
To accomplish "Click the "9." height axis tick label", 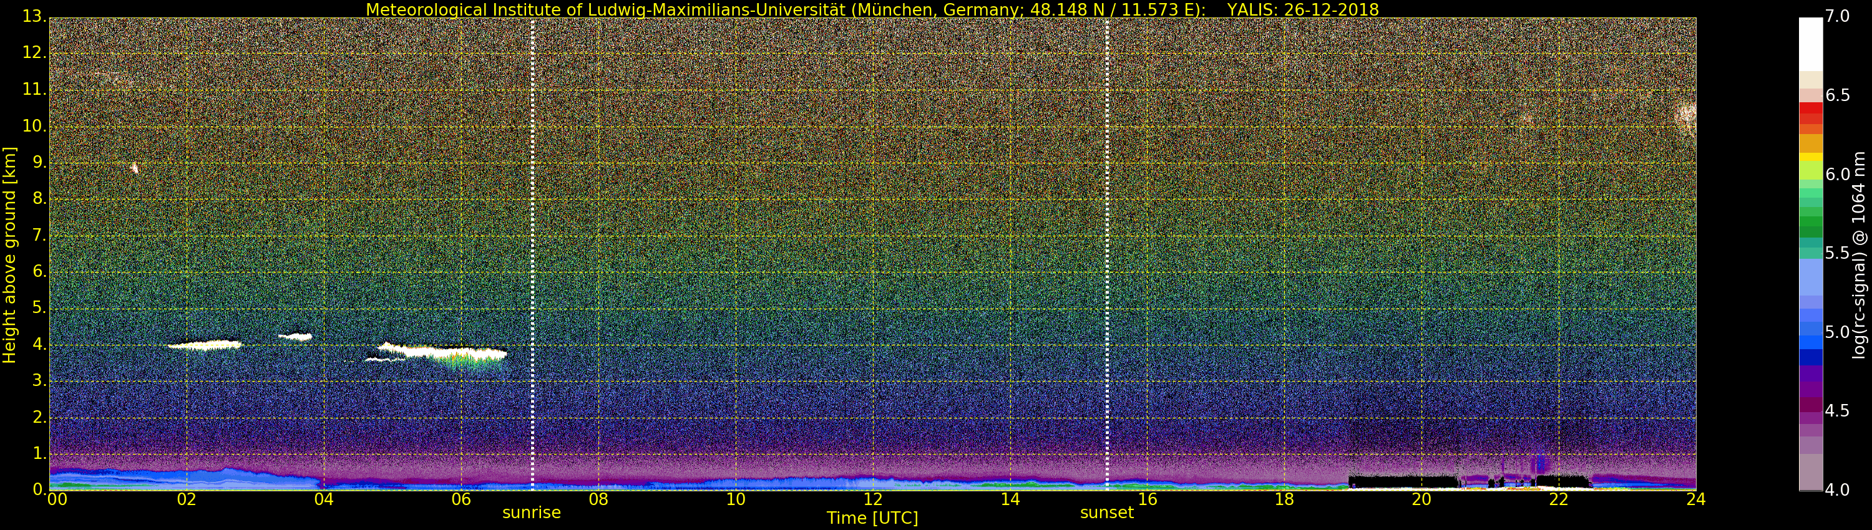I will pos(39,162).
